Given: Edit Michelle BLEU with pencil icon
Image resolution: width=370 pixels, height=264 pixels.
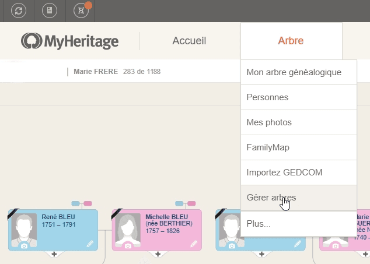Looking at the screenshot, I should pos(194,244).
